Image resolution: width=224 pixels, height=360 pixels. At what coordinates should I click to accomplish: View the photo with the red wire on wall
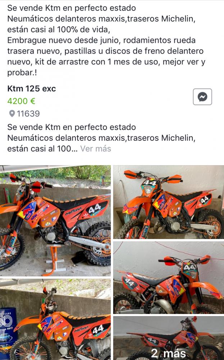(x=169, y=278)
